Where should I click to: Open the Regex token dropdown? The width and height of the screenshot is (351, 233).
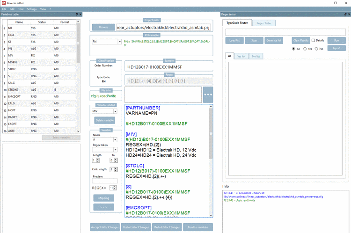pyautogui.click(x=115, y=150)
